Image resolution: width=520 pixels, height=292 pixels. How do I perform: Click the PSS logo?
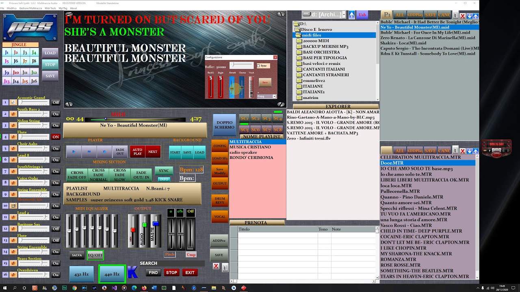point(30,27)
